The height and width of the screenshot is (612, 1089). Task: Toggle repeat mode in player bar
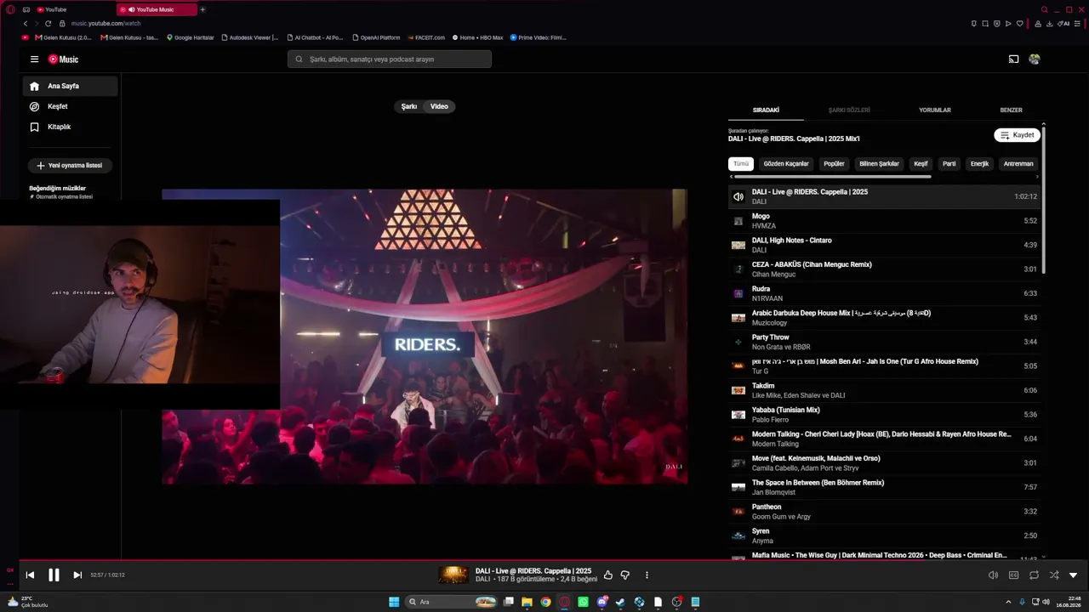pyautogui.click(x=1034, y=575)
